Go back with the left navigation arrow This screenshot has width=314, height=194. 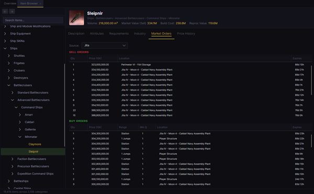5,12
